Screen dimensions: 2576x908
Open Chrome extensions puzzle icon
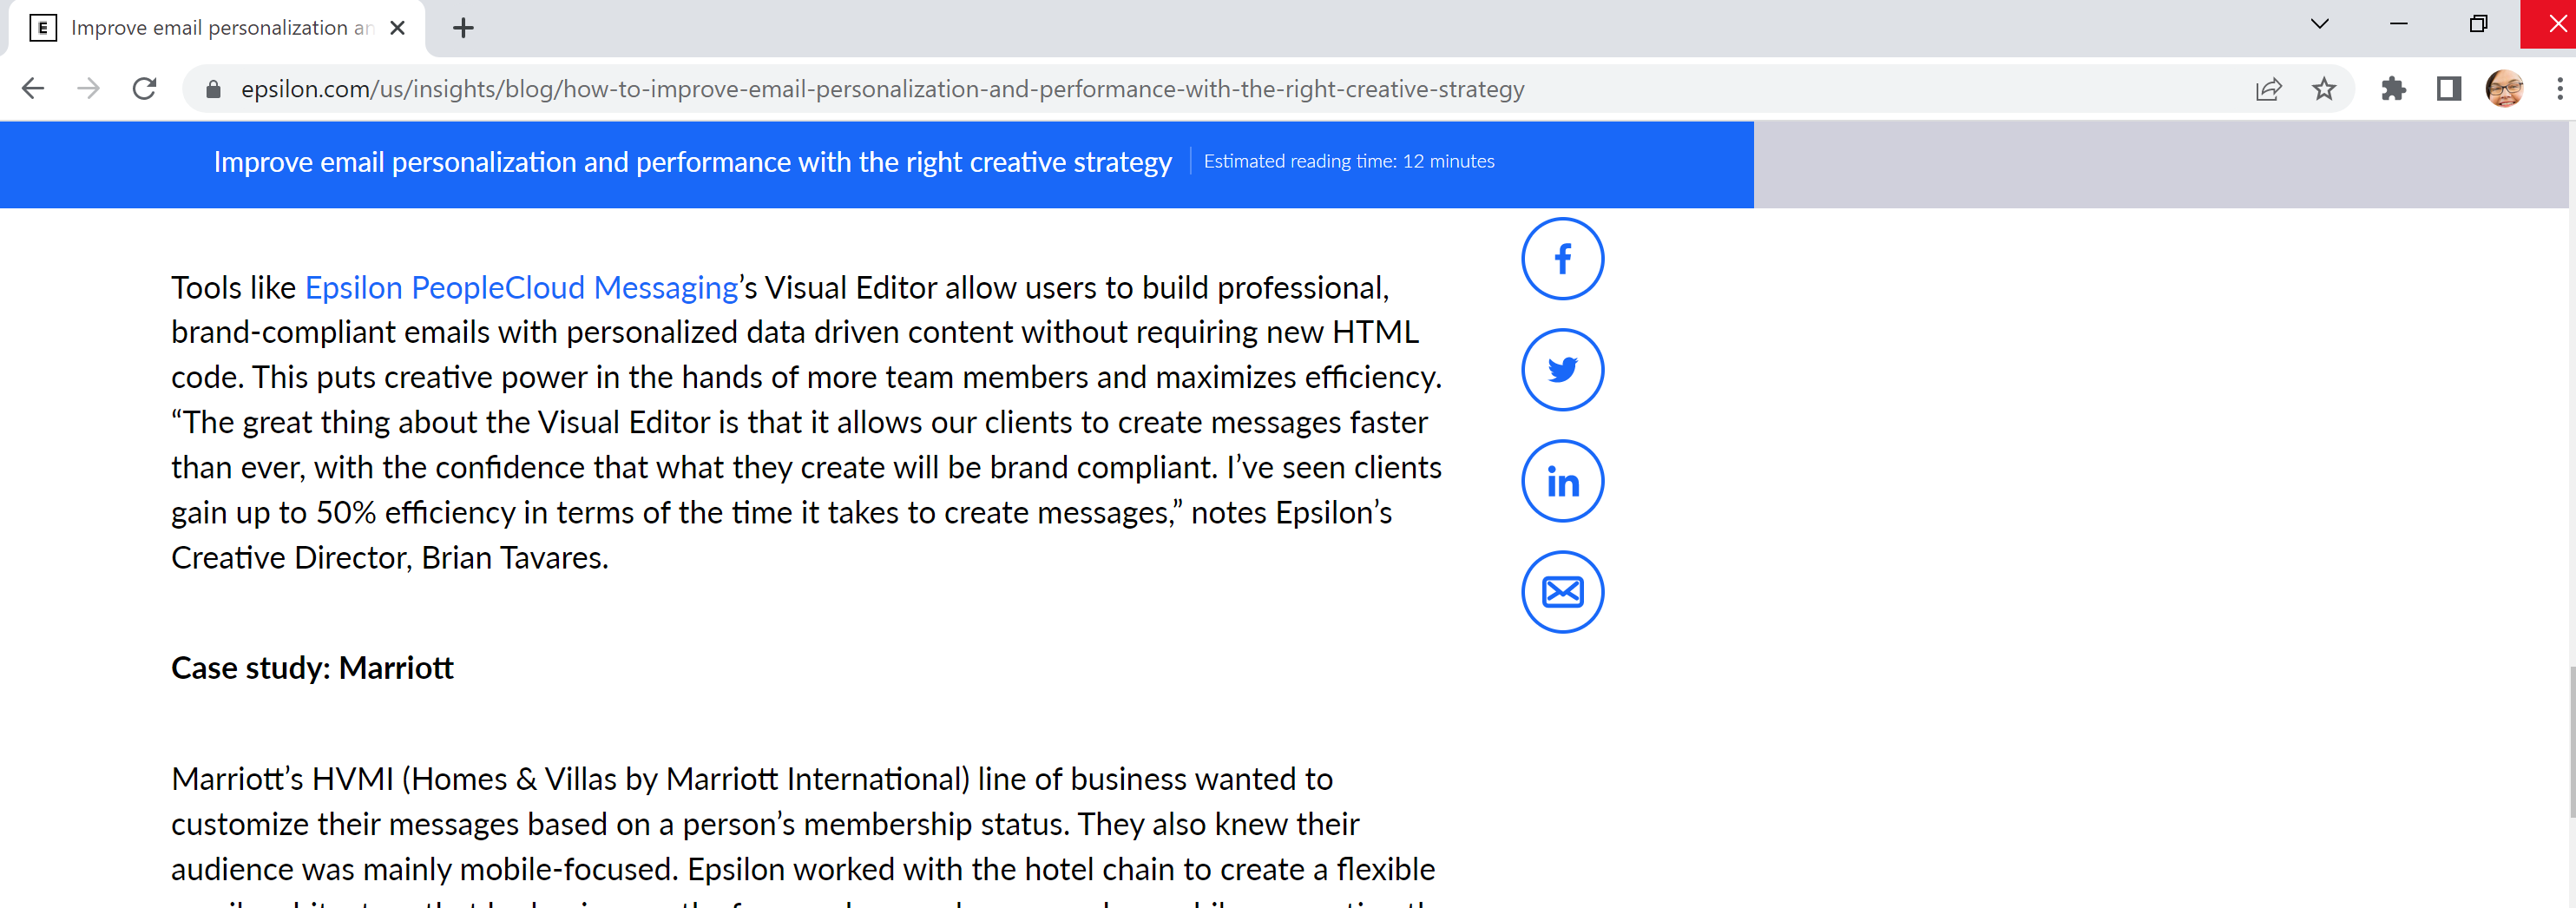point(2393,89)
